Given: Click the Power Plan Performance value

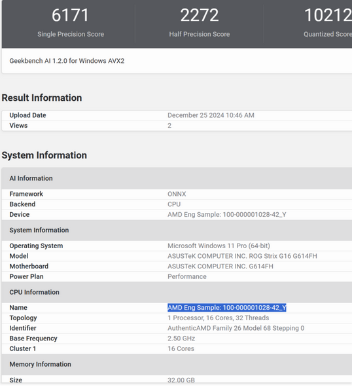Looking at the screenshot, I should [x=187, y=276].
